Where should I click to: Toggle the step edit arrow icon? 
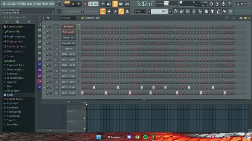pos(109,11)
